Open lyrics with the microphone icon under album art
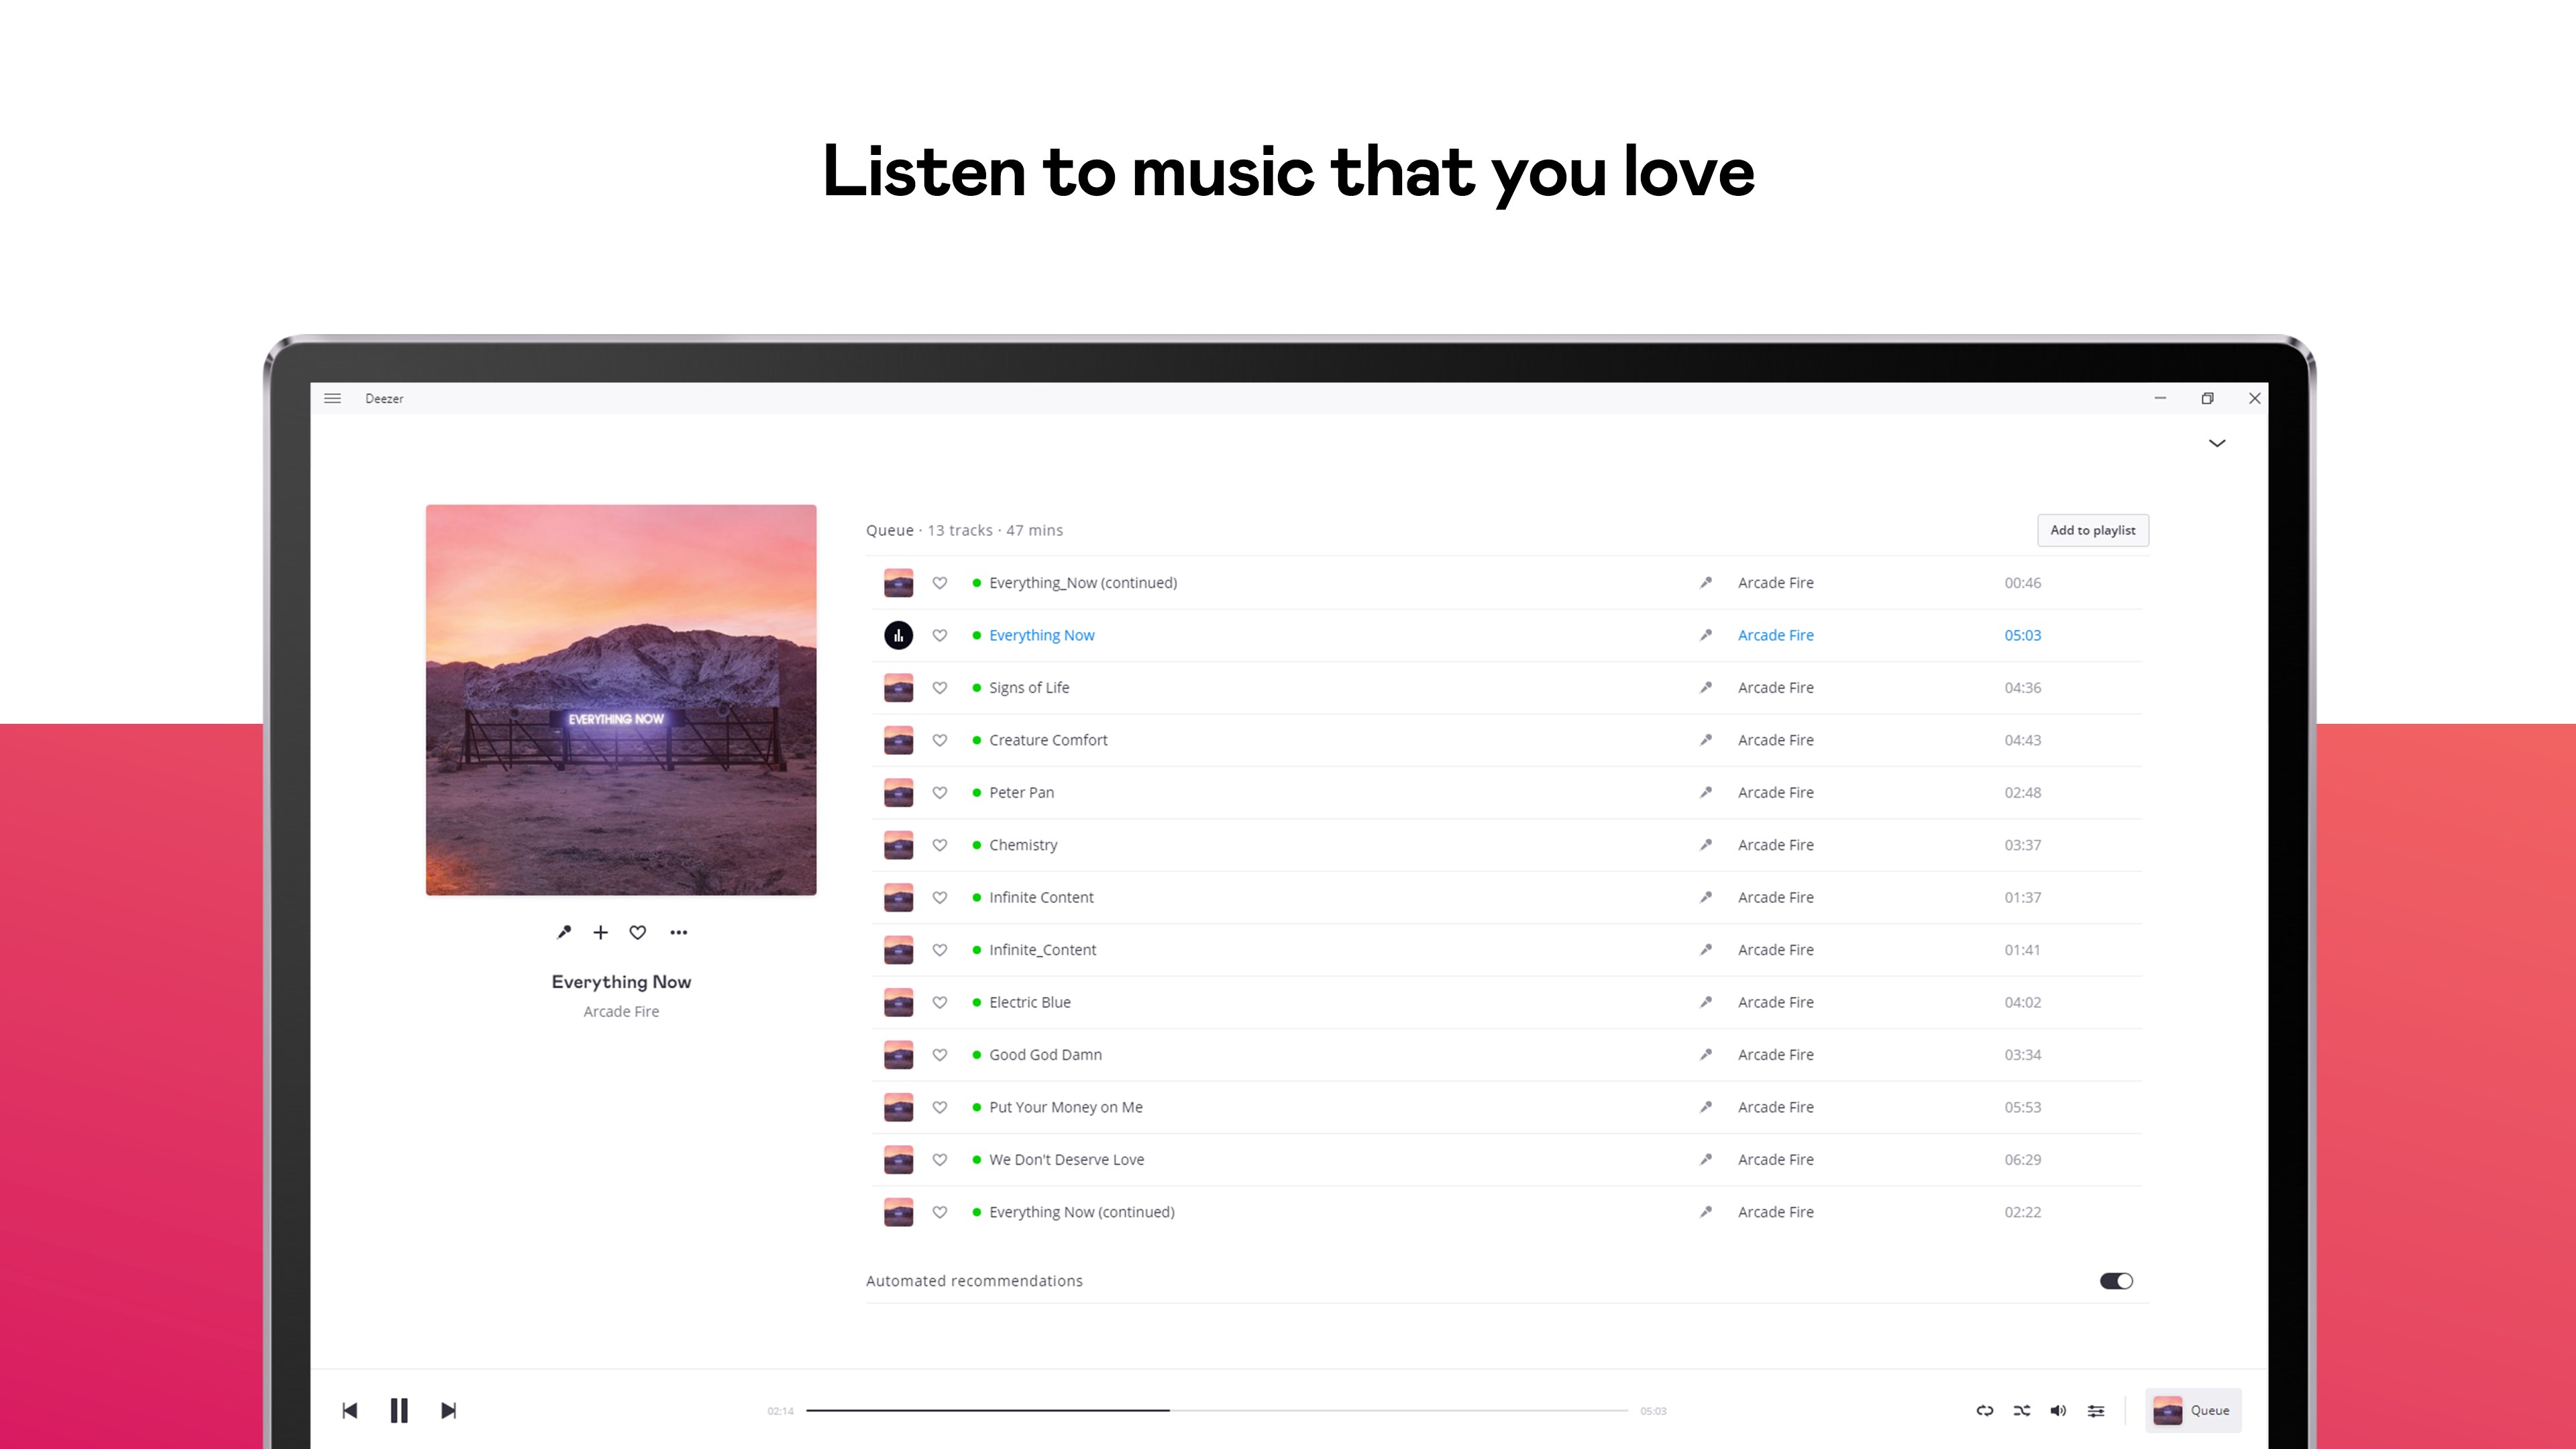Screen dimensions: 2576x1449 [563, 932]
